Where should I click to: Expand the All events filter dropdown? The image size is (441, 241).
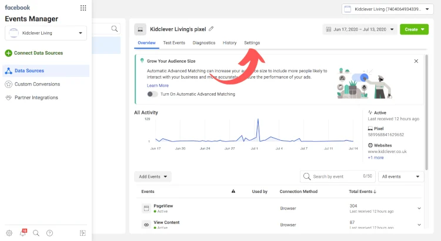tap(402, 176)
